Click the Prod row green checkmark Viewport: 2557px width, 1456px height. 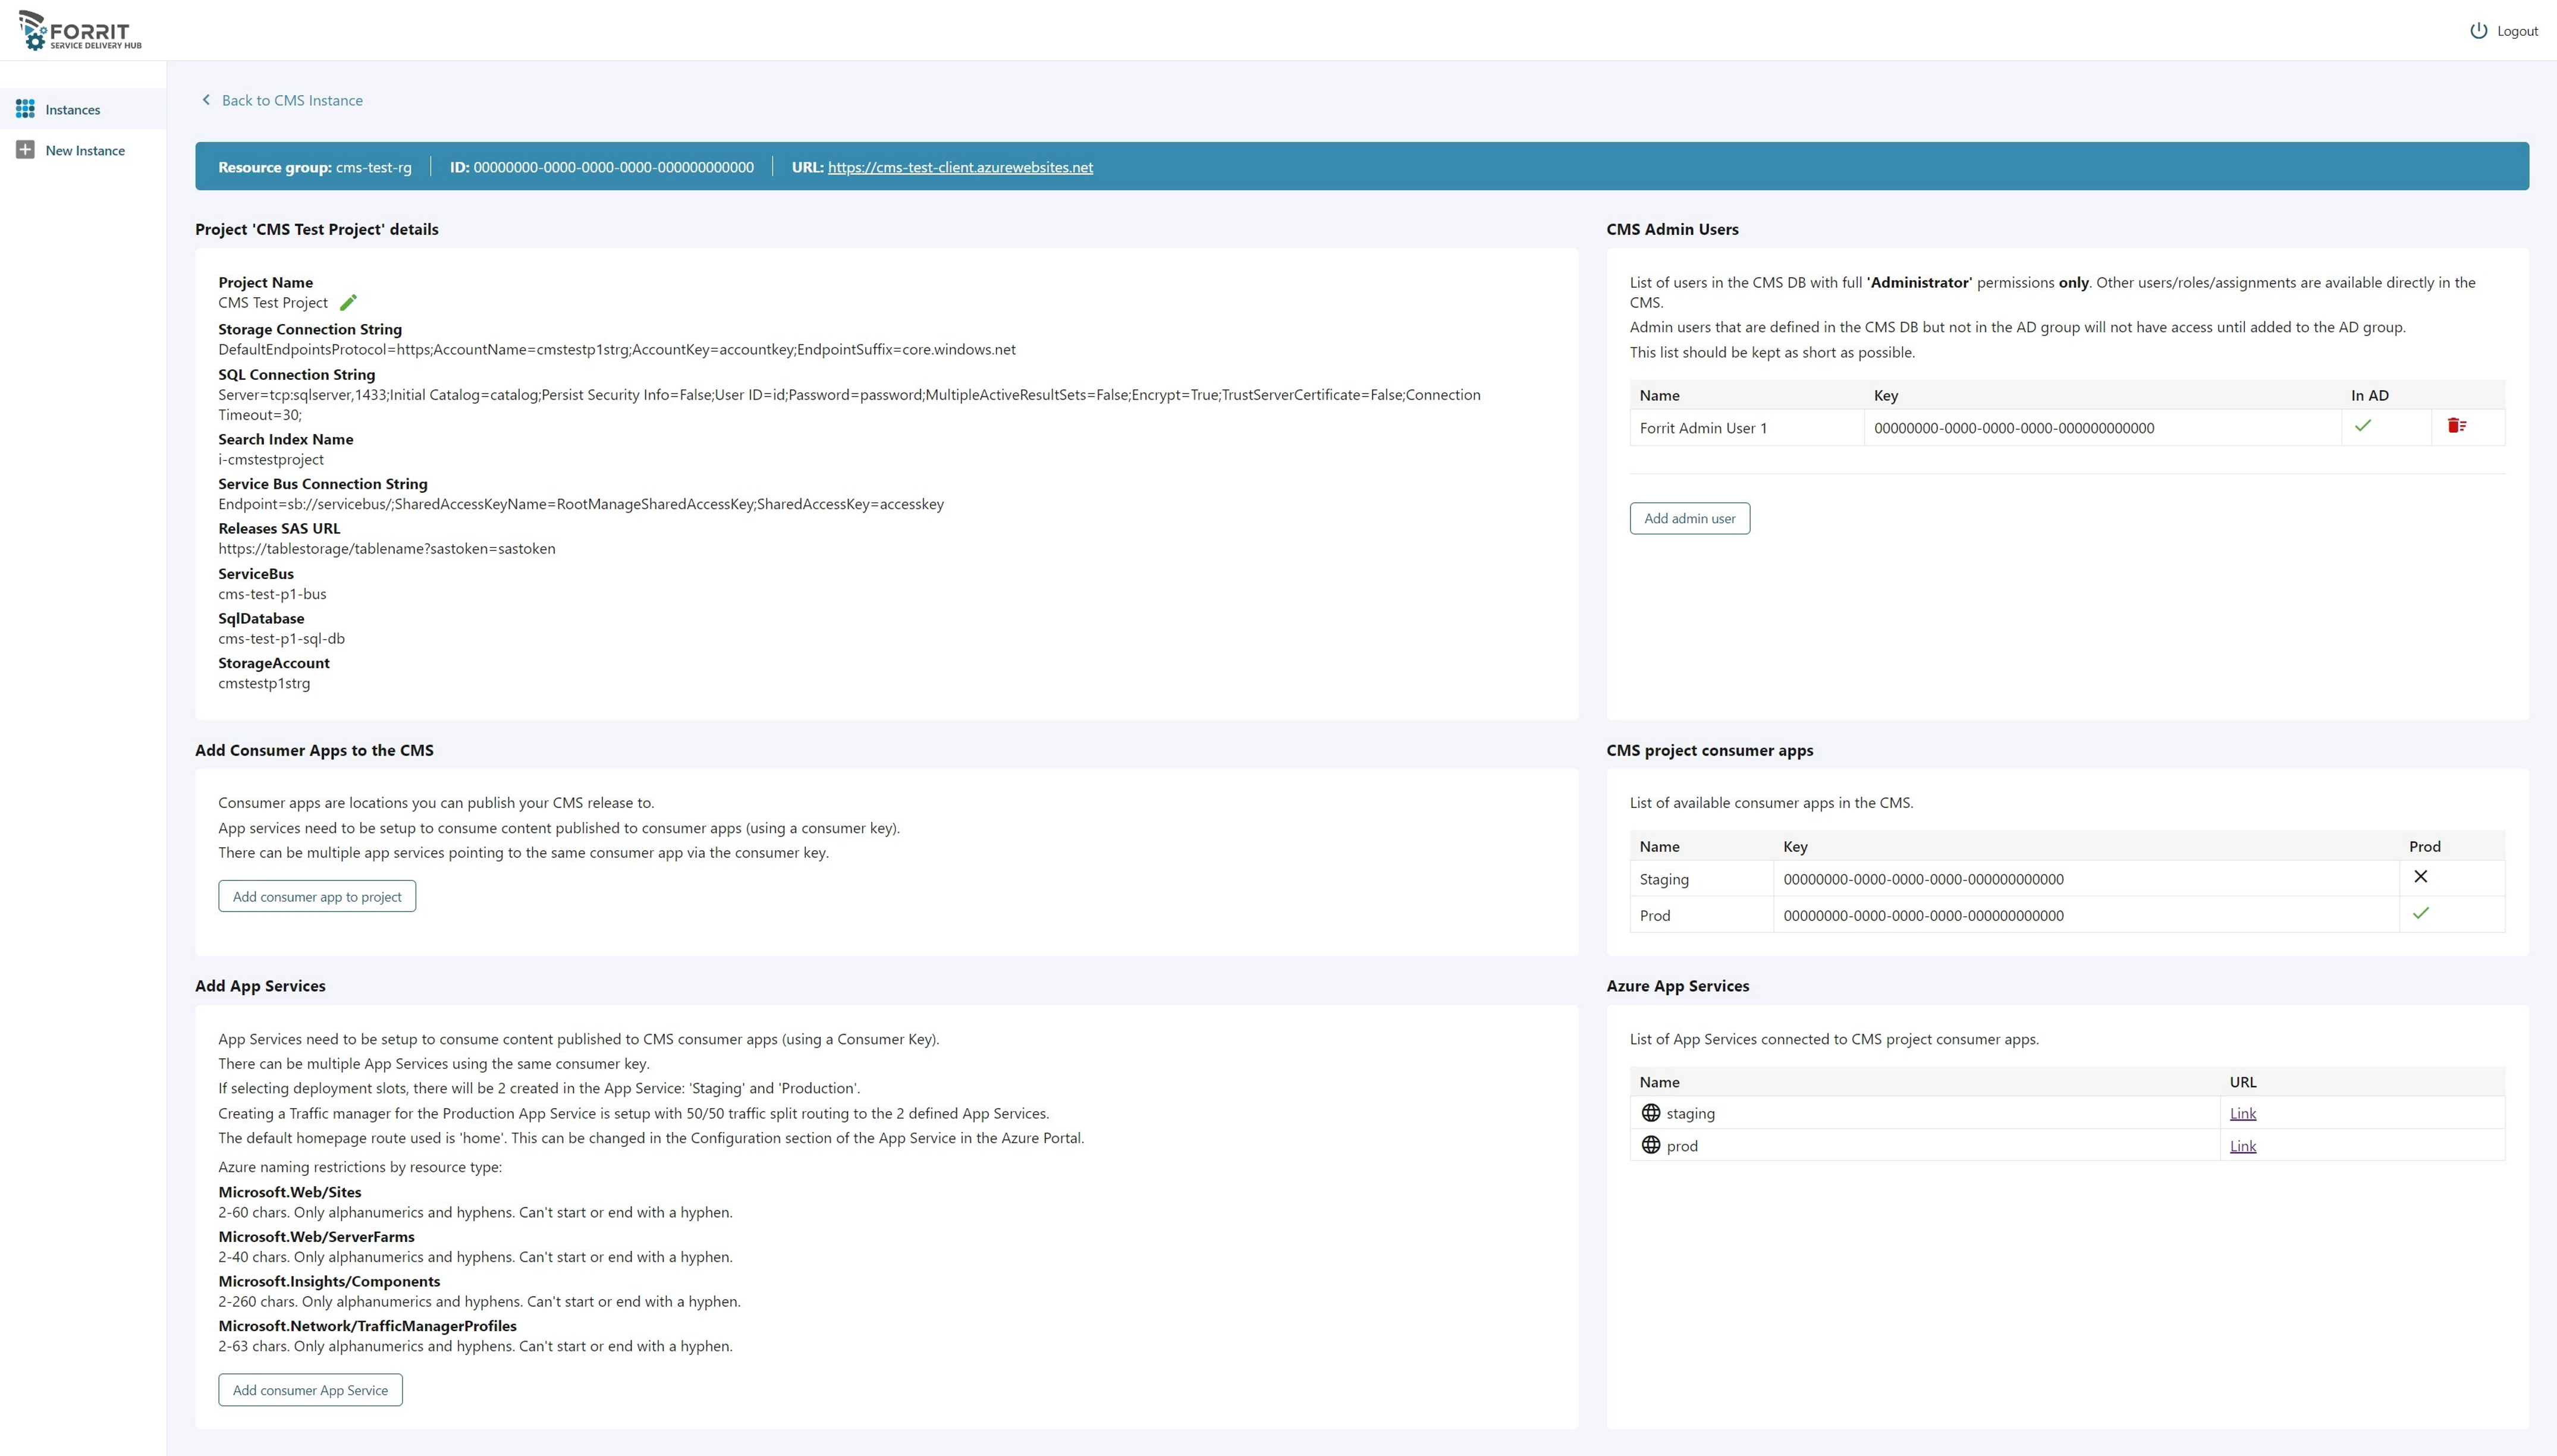pyautogui.click(x=2420, y=913)
